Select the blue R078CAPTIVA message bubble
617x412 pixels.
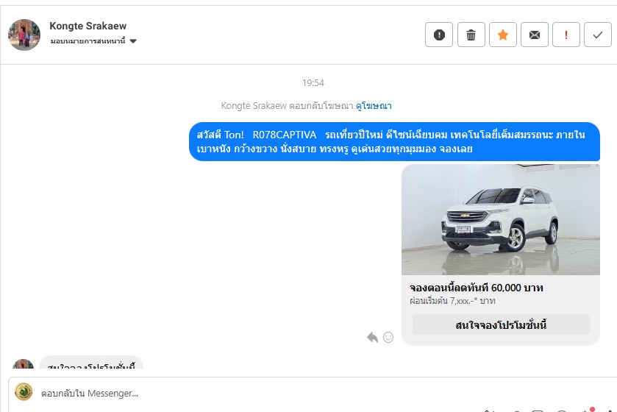coord(394,142)
